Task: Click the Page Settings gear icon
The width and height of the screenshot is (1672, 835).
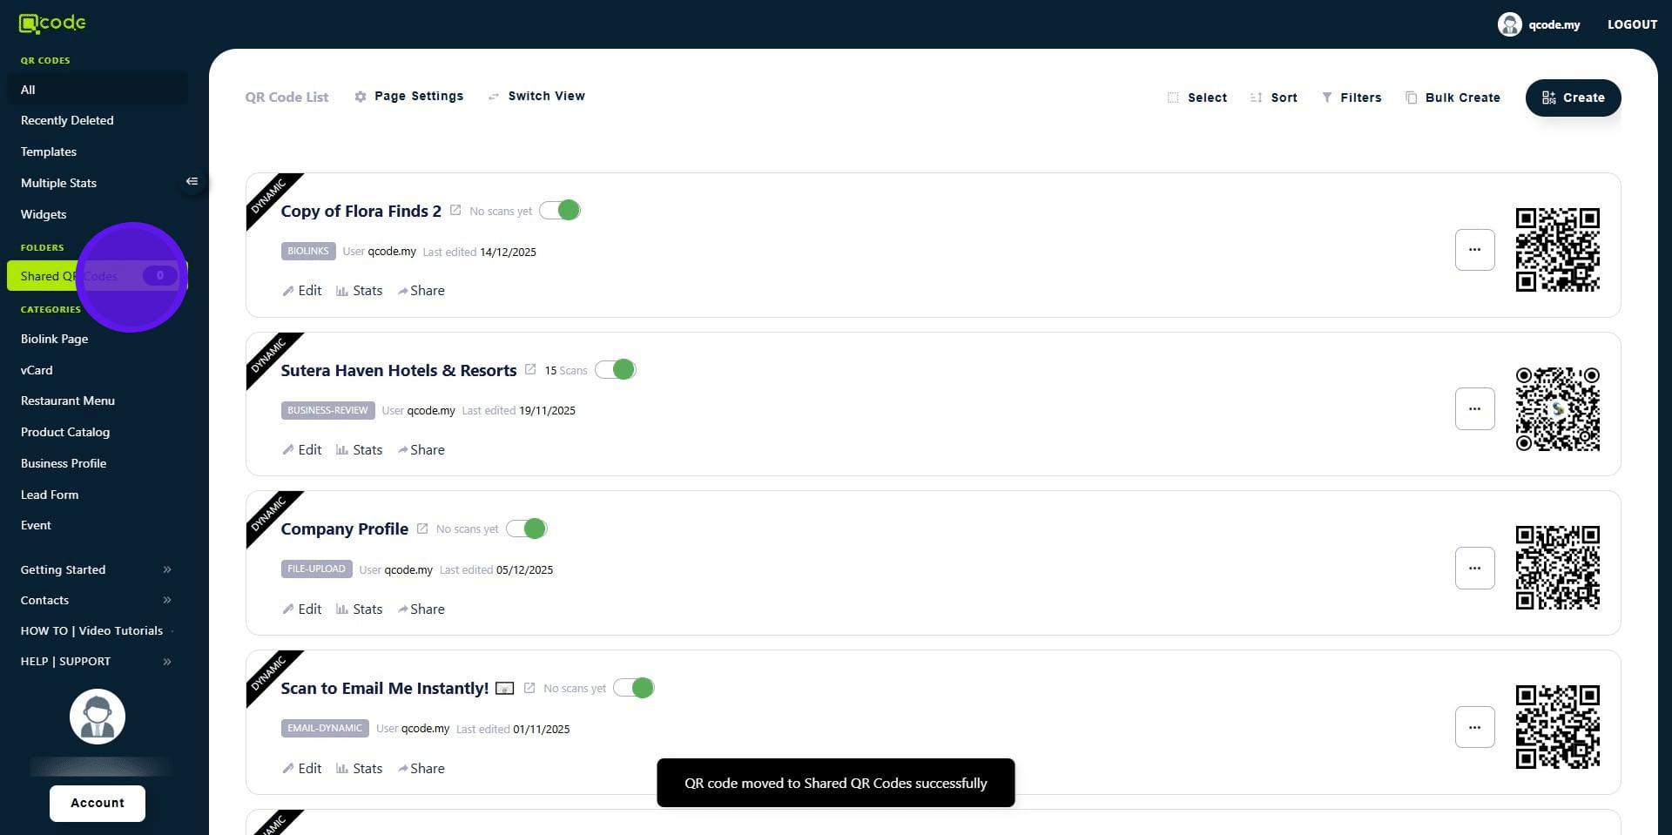Action: (x=361, y=97)
